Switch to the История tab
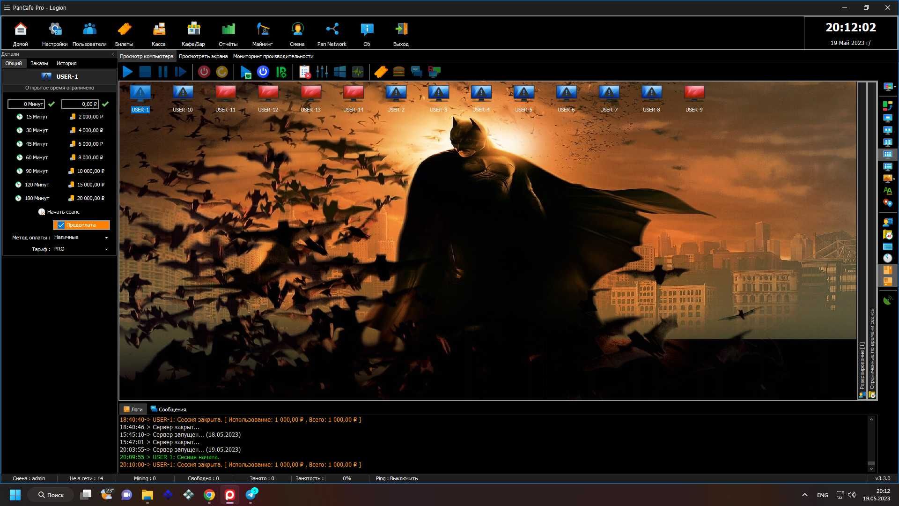Screen dimensions: 899x506 click(66, 63)
